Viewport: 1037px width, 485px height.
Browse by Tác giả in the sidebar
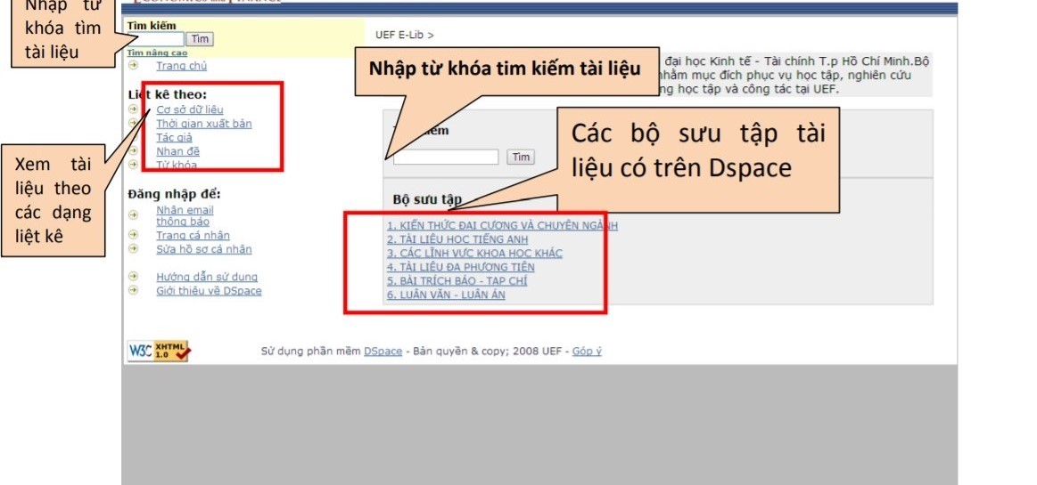click(174, 138)
